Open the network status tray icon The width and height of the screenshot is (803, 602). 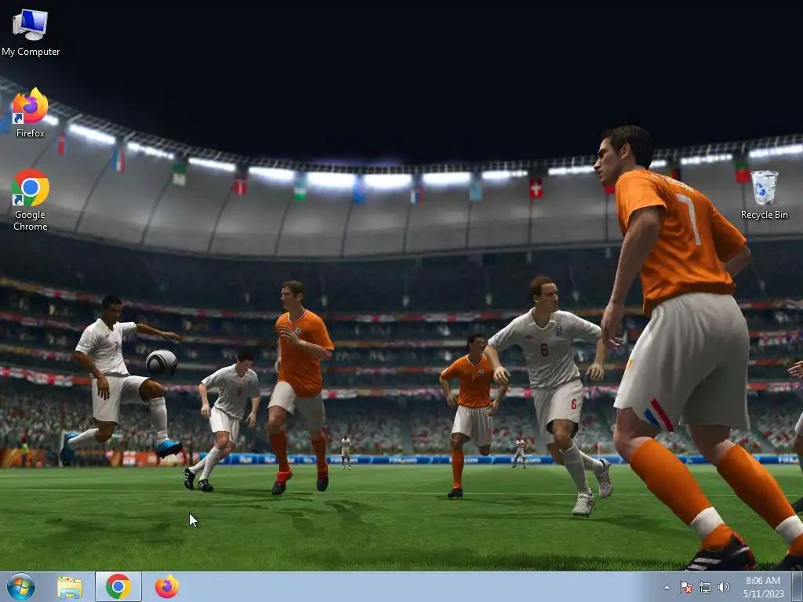[x=705, y=587]
